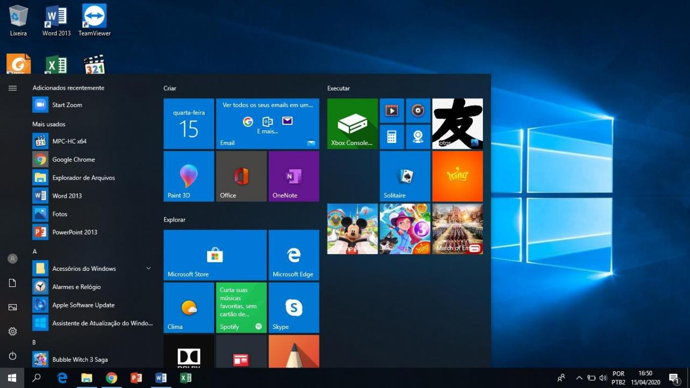
Task: Launch PowerPoint 2013 from the Start list
Action: point(93,232)
